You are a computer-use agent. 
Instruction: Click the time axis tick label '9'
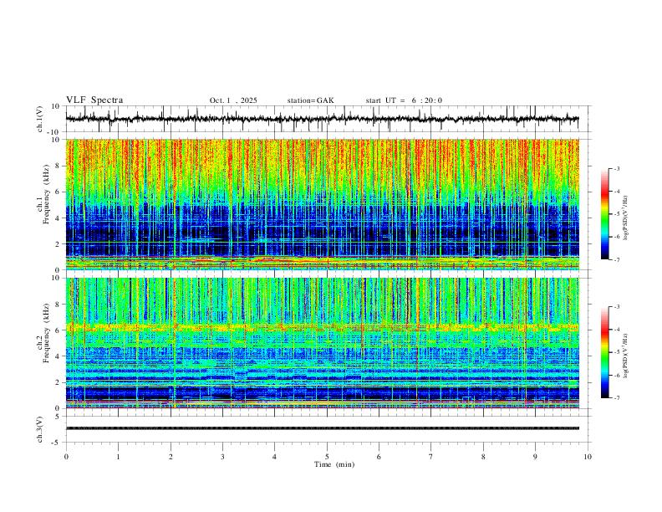pos(535,457)
